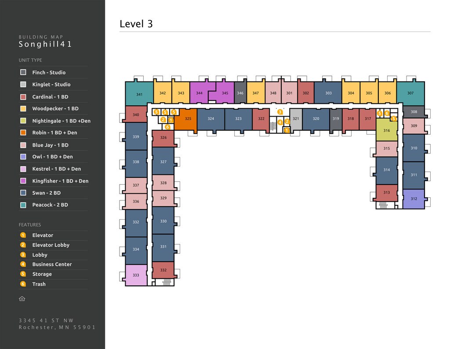Select unit 341 on the floor plan

click(139, 94)
